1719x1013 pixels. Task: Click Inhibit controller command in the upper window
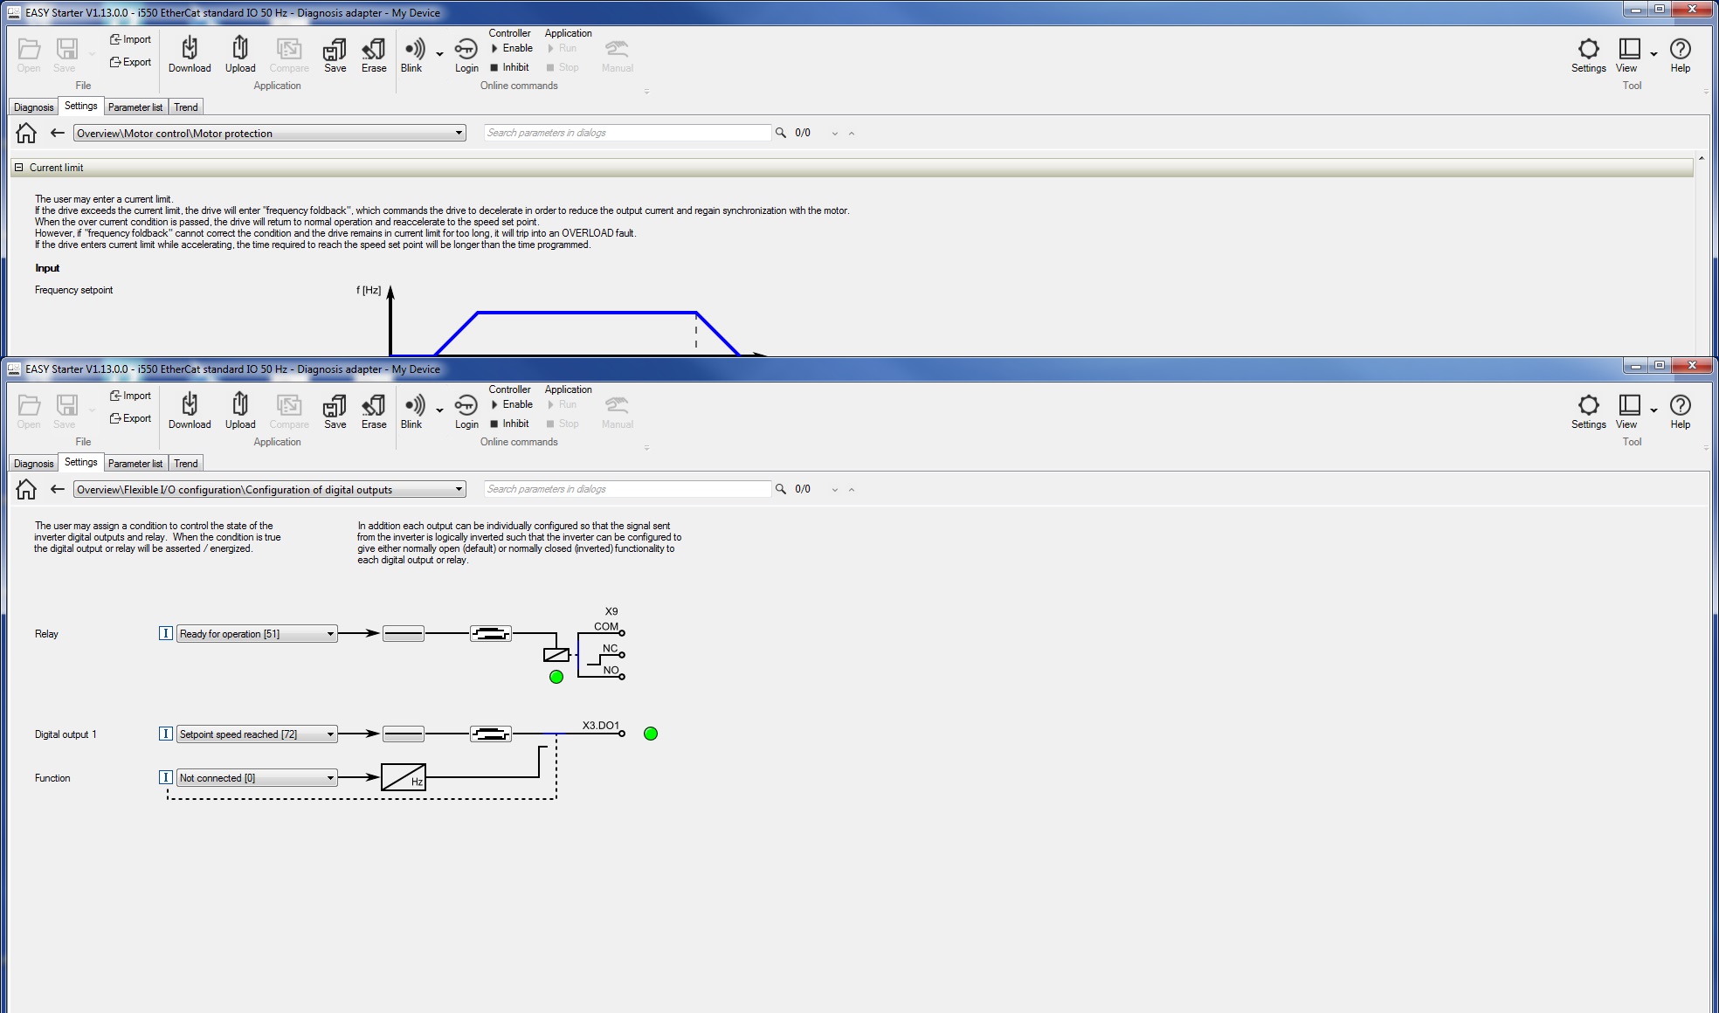pos(512,67)
